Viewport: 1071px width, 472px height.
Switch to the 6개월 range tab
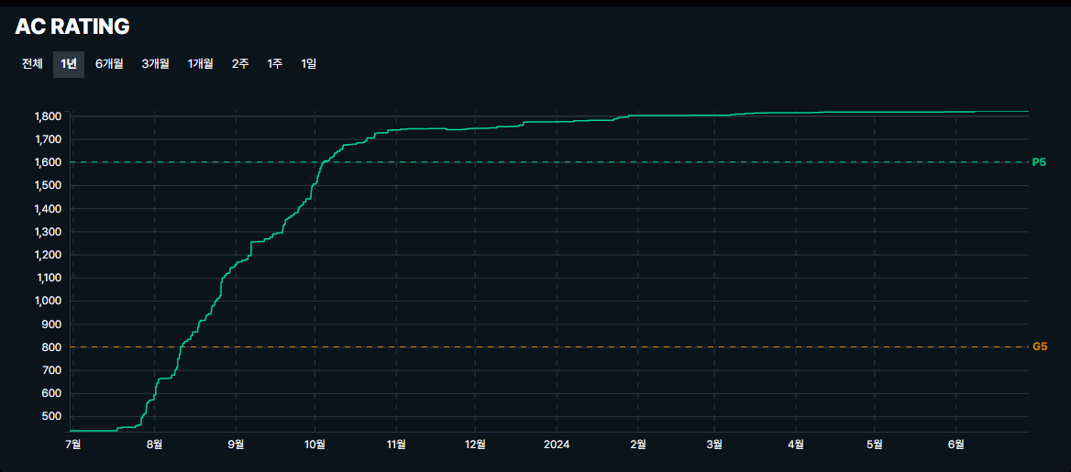coord(109,64)
